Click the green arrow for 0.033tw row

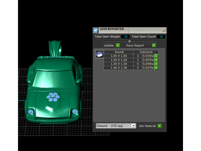pos(156,56)
